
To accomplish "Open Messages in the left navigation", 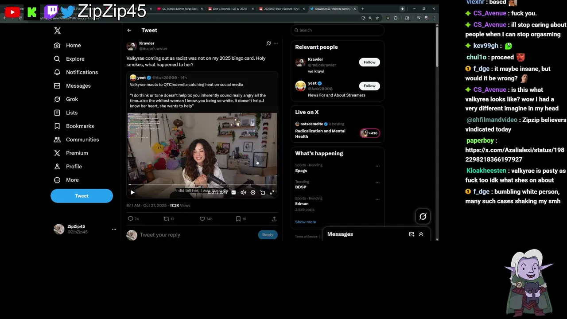I will pos(72,86).
